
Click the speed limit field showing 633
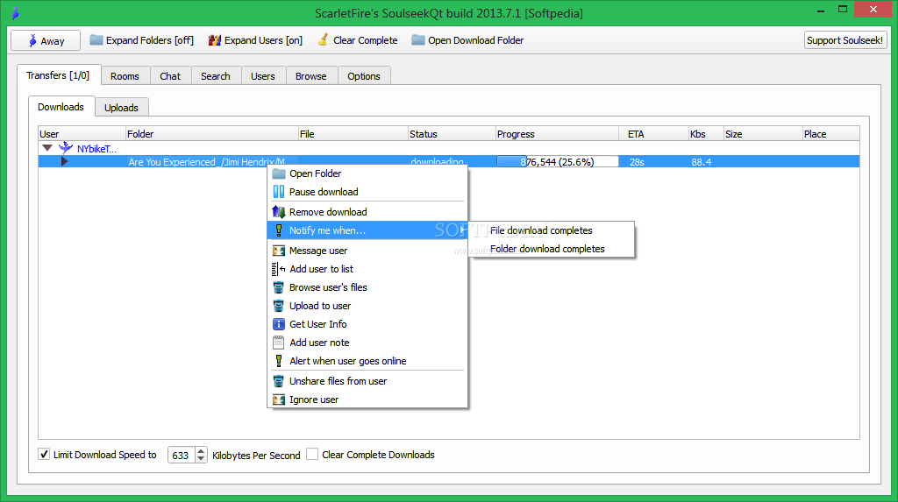point(181,455)
